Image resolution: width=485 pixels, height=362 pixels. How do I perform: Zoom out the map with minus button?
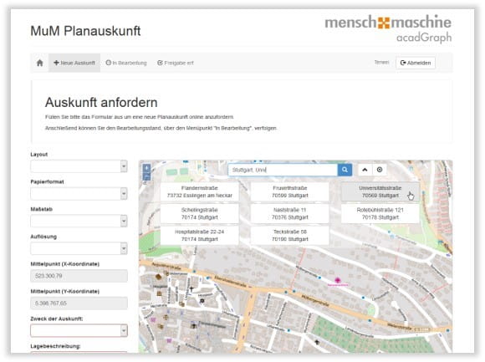(146, 177)
